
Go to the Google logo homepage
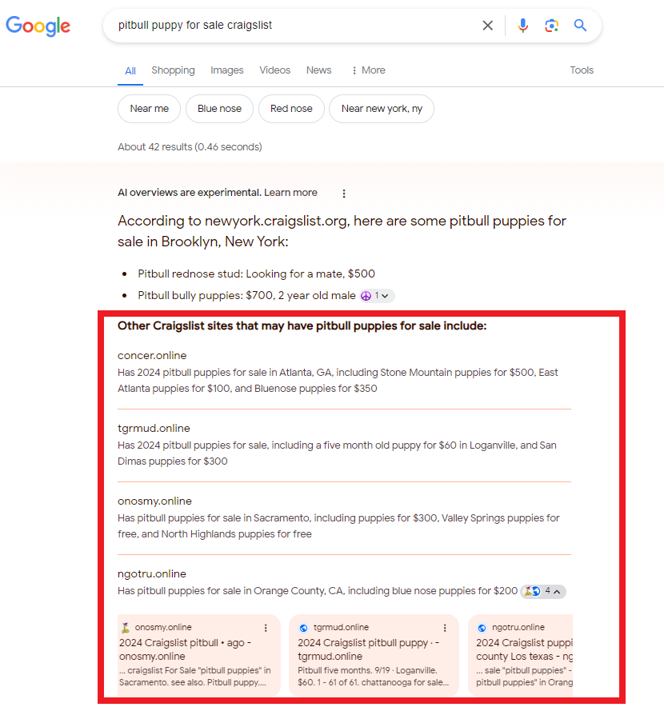38,26
